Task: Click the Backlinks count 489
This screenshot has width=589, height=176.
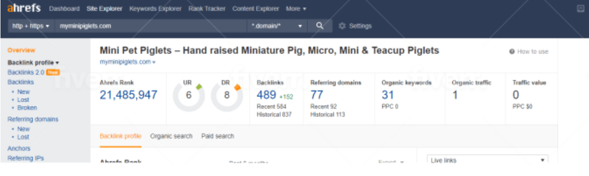Action: click(266, 95)
